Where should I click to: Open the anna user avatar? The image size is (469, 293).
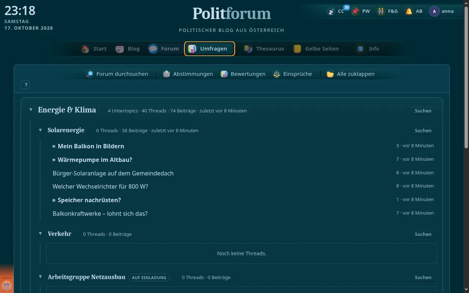coord(435,11)
